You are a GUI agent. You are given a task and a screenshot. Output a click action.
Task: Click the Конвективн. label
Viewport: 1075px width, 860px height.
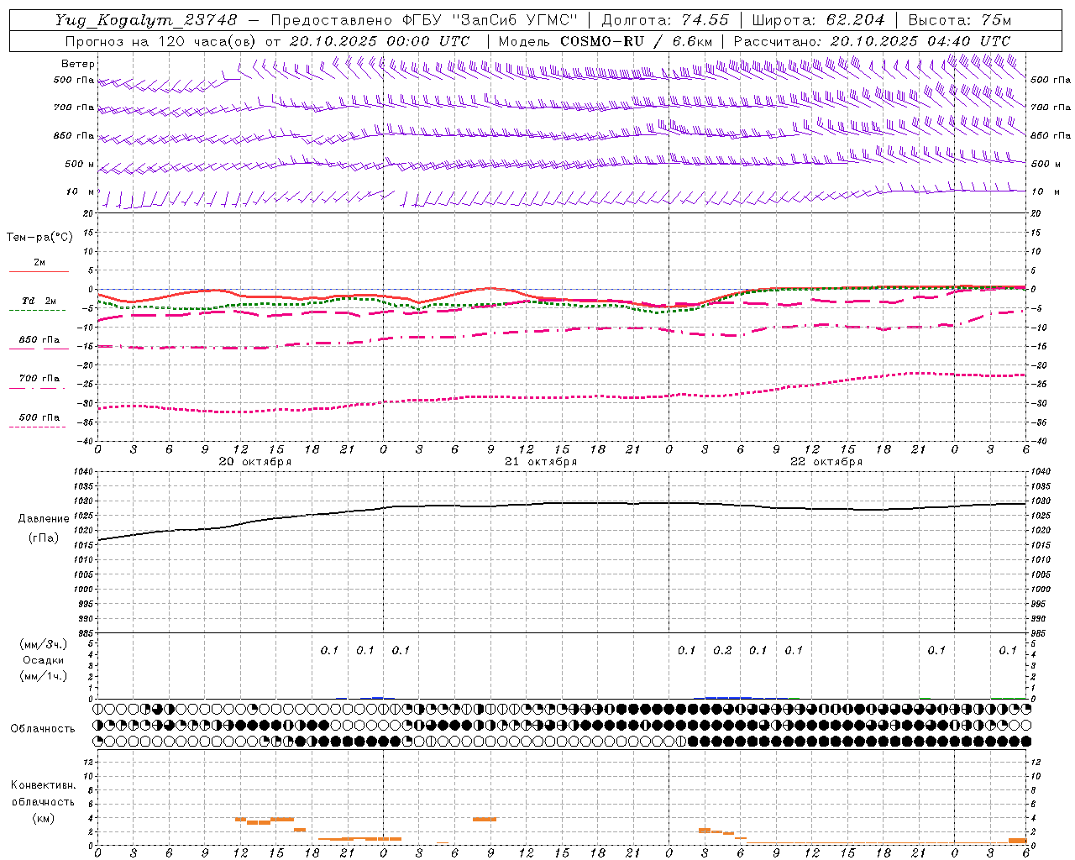43,785
